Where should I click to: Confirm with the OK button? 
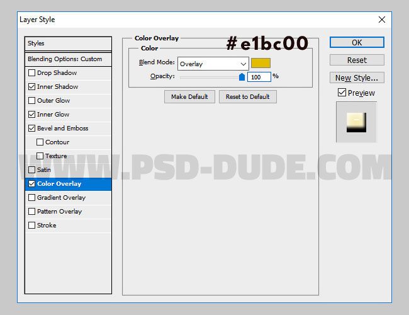(357, 42)
